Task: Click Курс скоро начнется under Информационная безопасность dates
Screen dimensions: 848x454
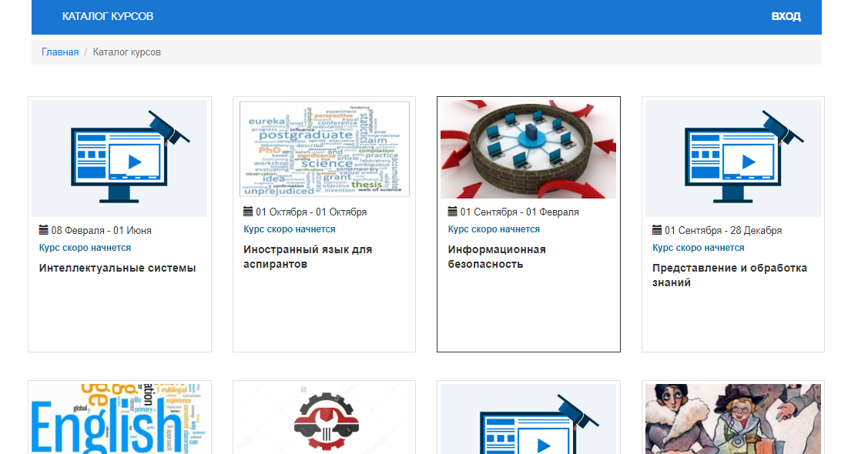Action: (x=494, y=229)
